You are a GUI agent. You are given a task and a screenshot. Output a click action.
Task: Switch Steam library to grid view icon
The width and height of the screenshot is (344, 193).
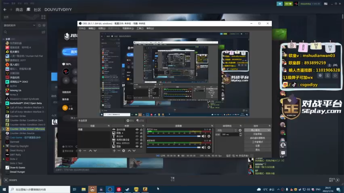[43, 17]
